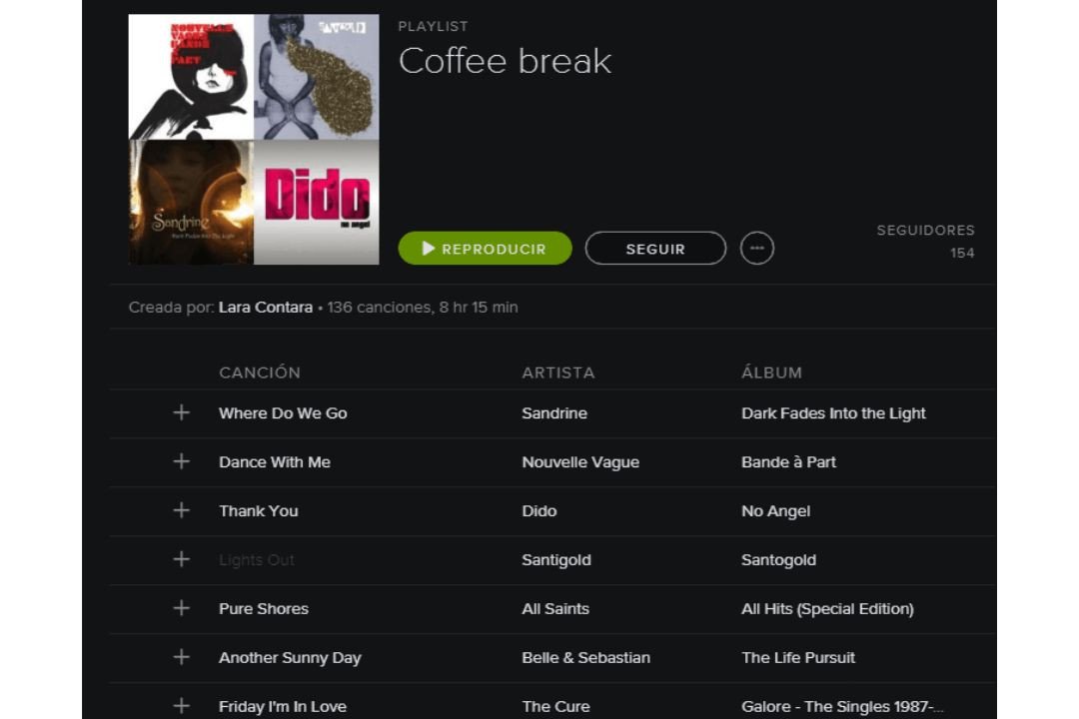Click the Sandrine album cover thumbnail
1079x719 pixels.
coord(191,203)
